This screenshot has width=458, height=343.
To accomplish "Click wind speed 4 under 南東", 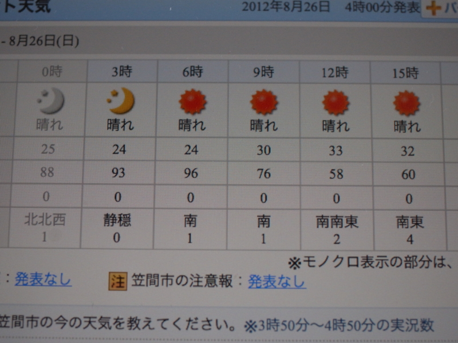I will [x=410, y=240].
